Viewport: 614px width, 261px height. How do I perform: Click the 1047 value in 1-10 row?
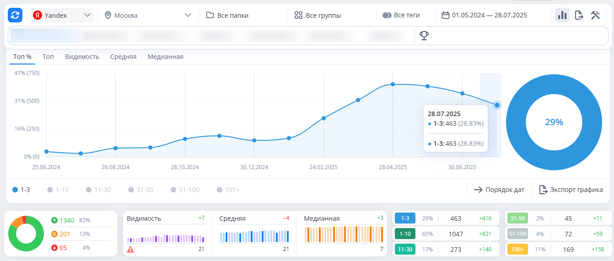pyautogui.click(x=456, y=234)
